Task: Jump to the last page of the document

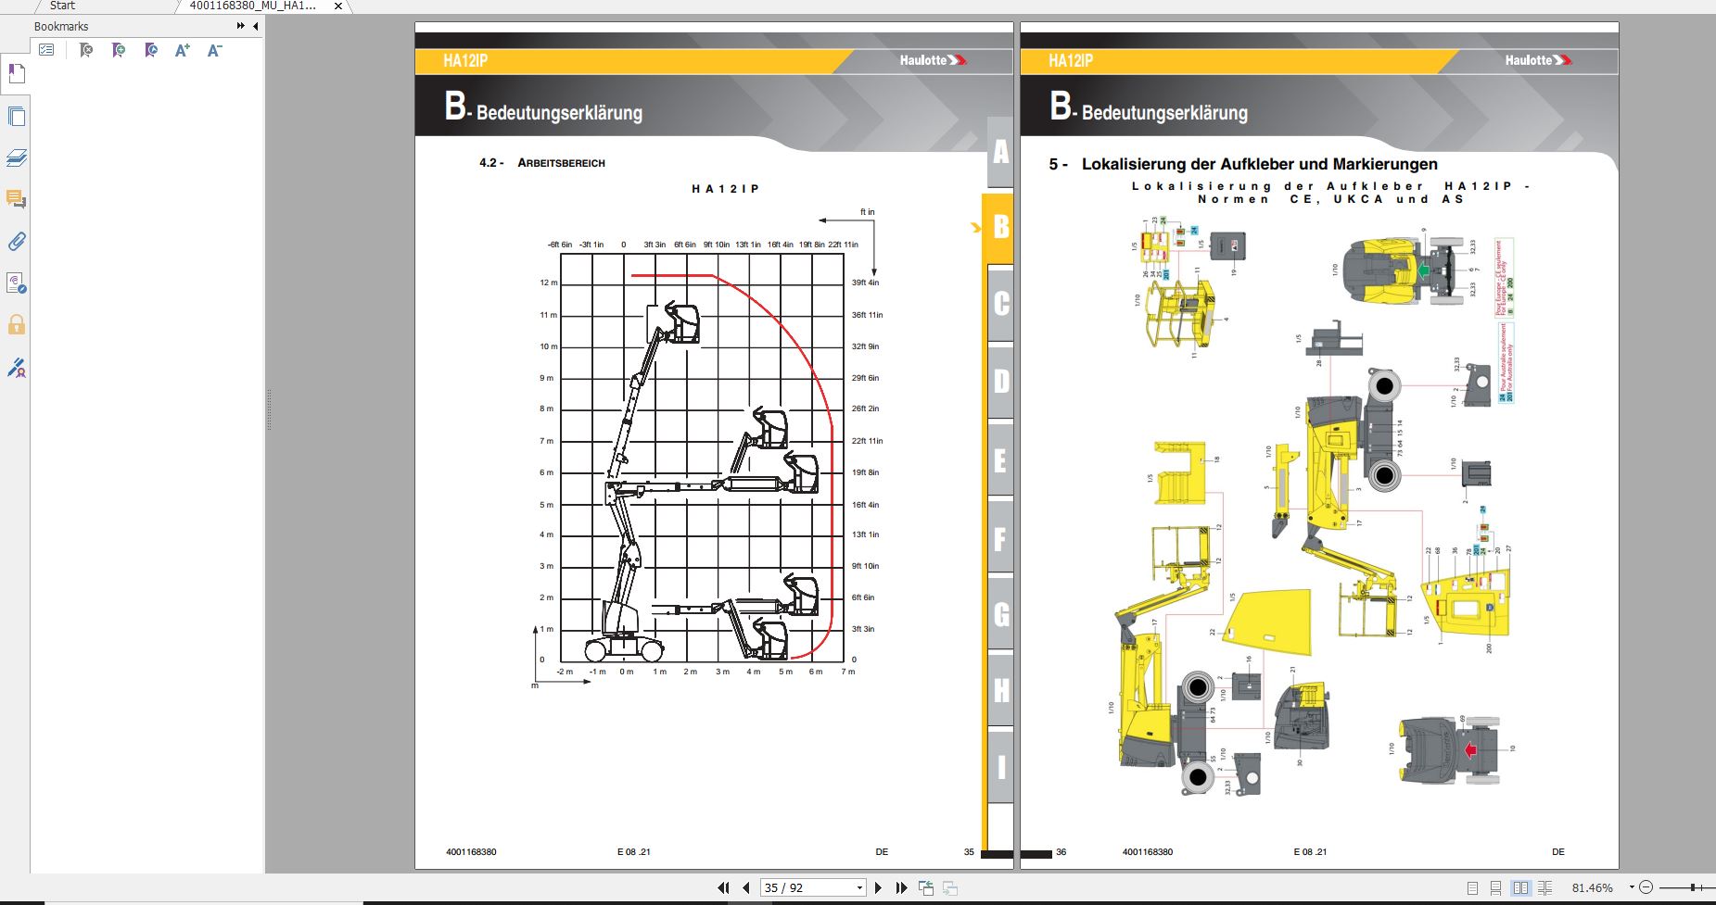Action: [x=900, y=886]
